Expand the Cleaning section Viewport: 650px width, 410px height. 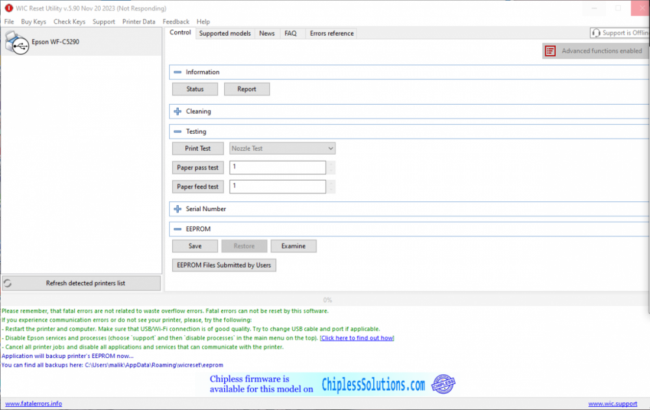(x=177, y=112)
